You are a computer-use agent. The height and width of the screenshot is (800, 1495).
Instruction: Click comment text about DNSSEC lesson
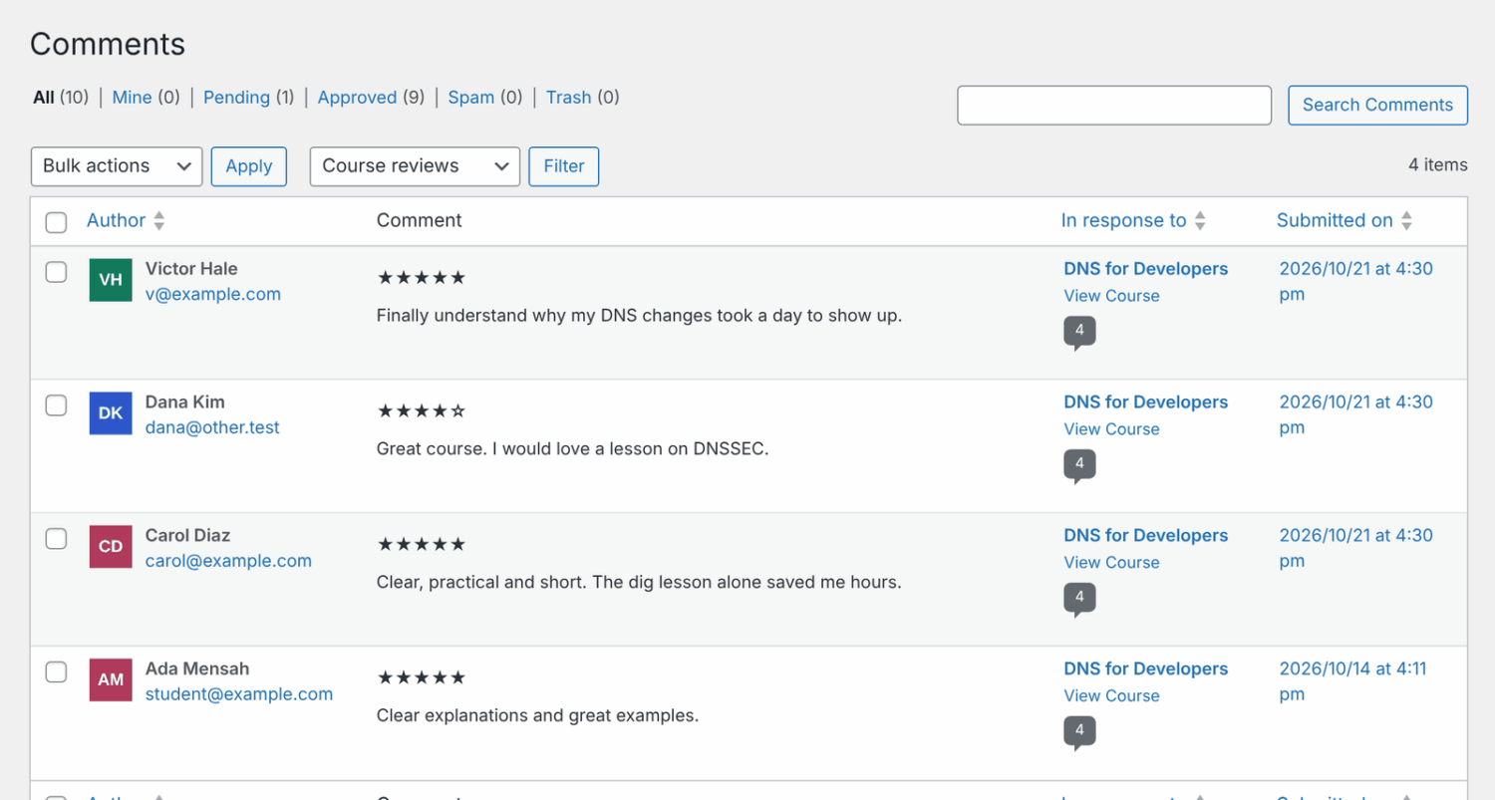(573, 449)
